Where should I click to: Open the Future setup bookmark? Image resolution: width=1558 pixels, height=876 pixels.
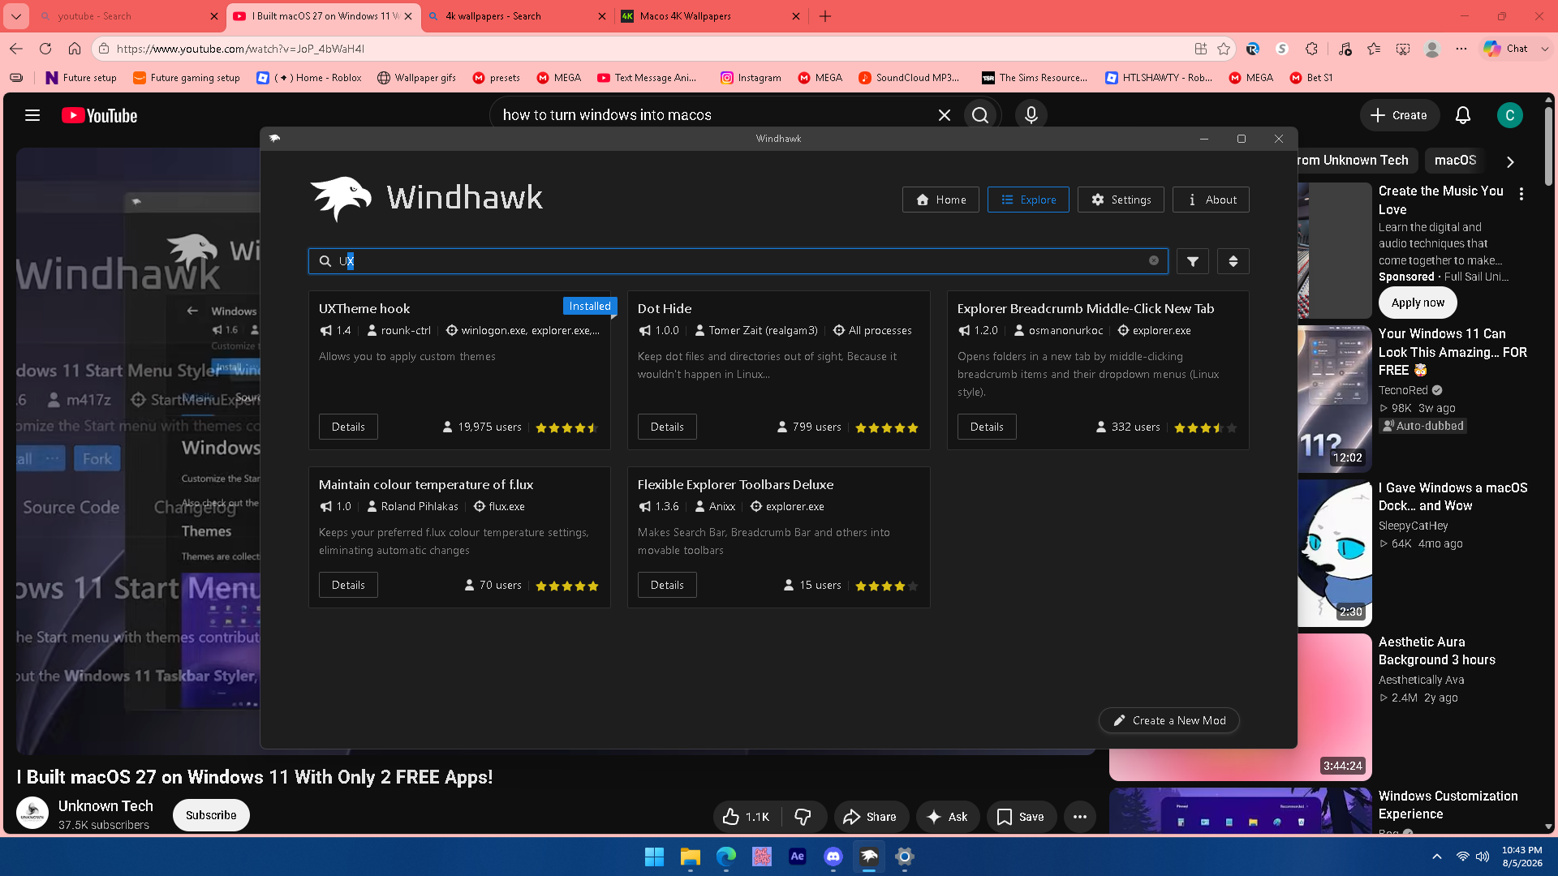(81, 78)
